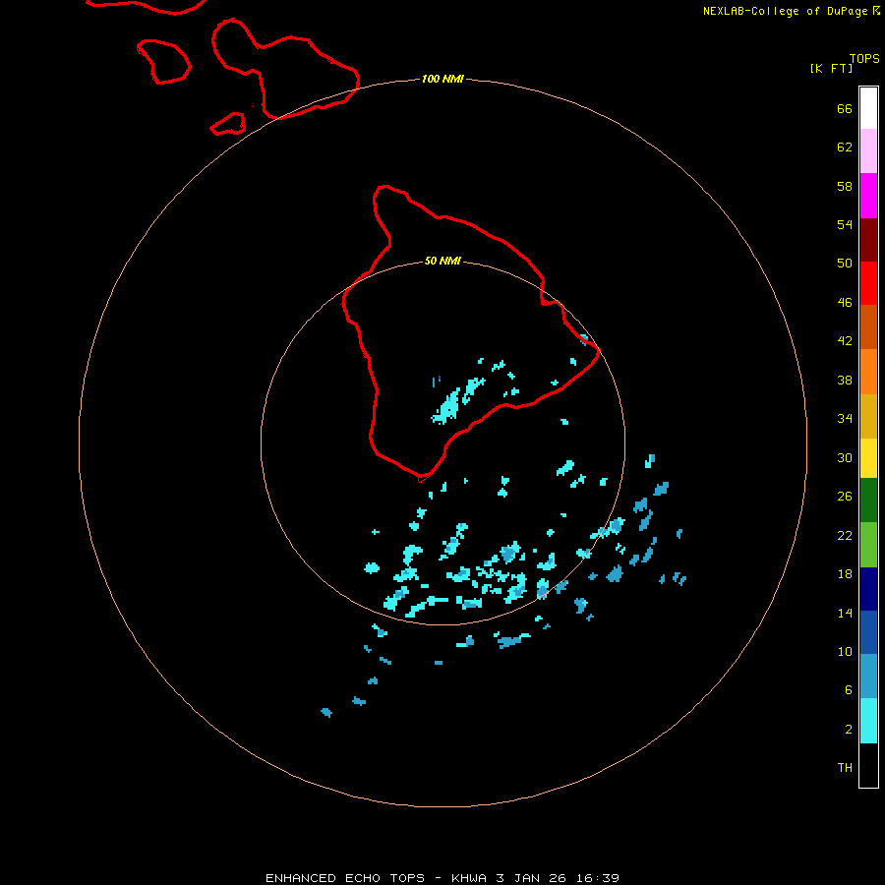Click the 30 legend value
Viewport: 885px width, 885px height.
click(x=845, y=457)
